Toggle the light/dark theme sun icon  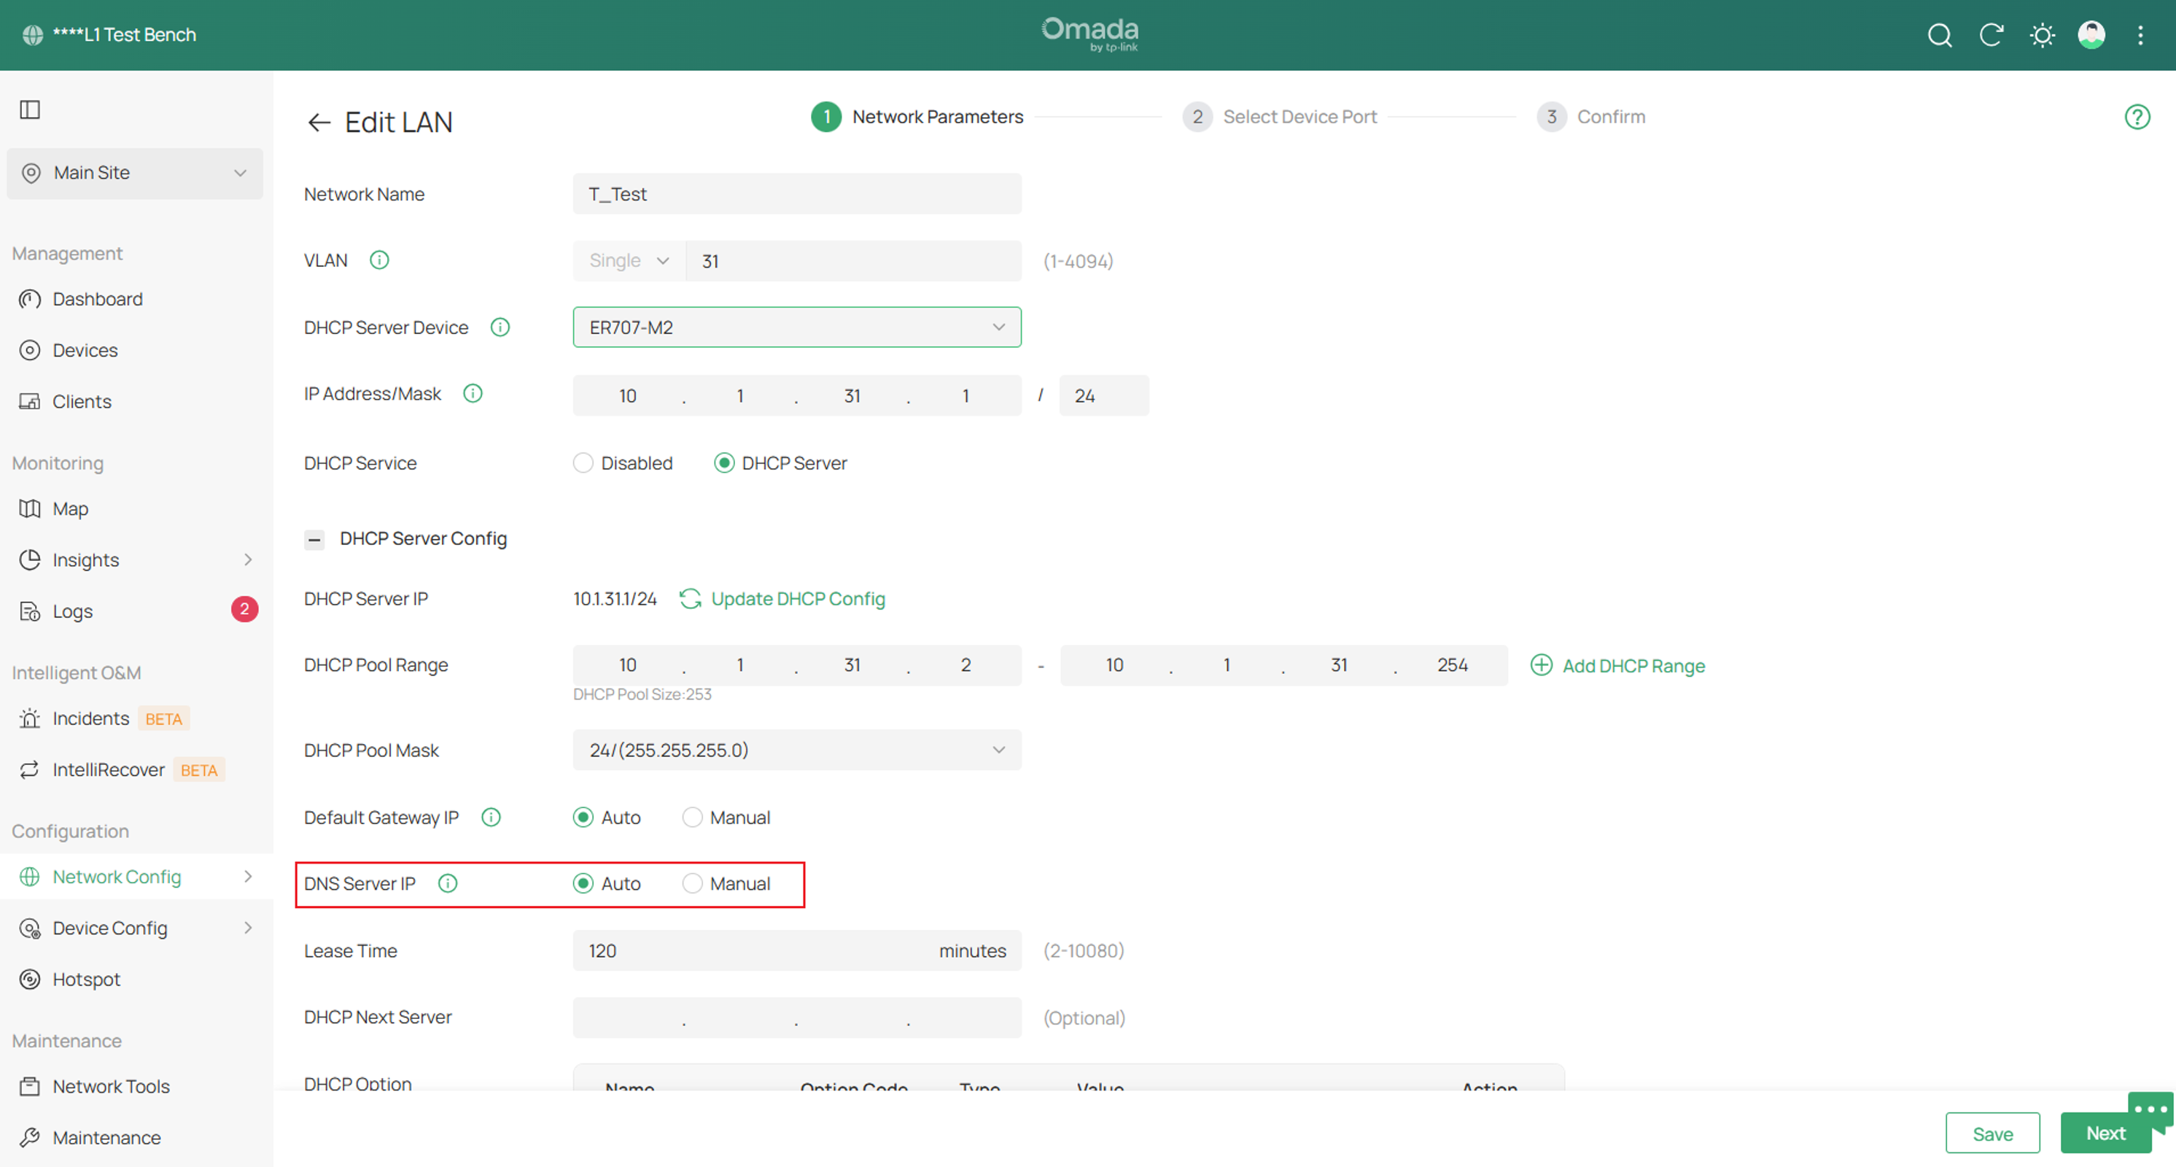pos(2042,35)
